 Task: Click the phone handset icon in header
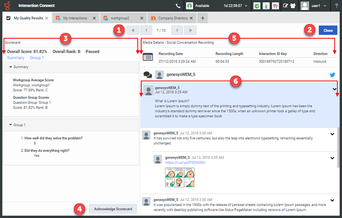(x=179, y=6)
